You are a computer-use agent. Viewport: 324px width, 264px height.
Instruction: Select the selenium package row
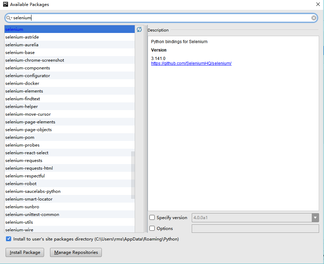tap(70, 29)
